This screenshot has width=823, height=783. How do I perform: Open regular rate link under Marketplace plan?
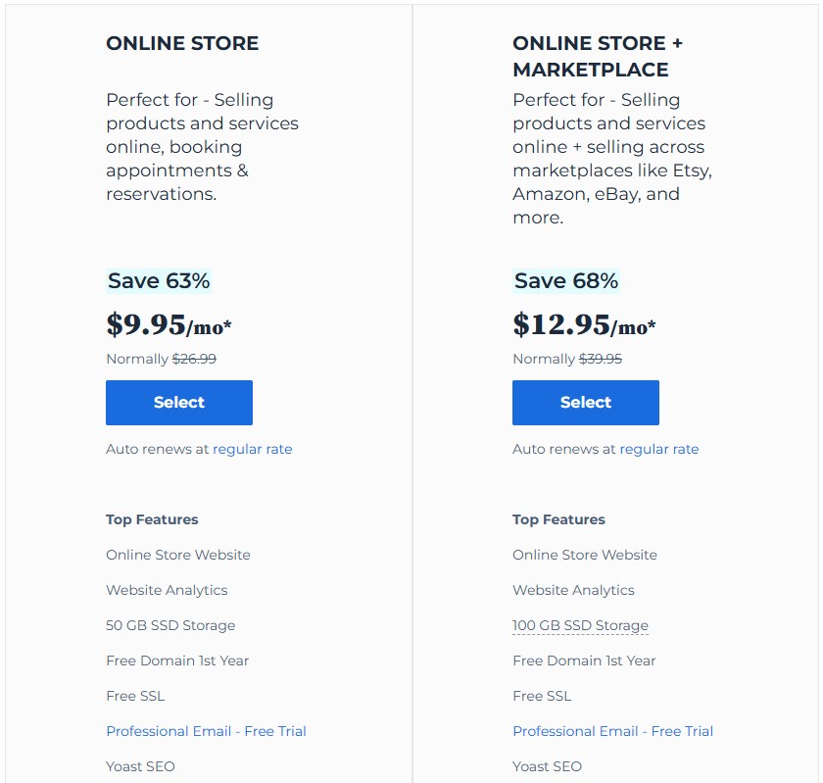click(659, 449)
